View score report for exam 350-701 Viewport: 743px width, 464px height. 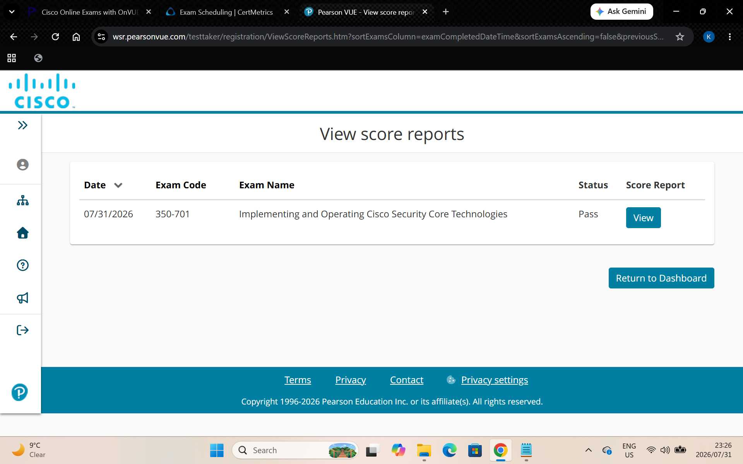coord(643,218)
